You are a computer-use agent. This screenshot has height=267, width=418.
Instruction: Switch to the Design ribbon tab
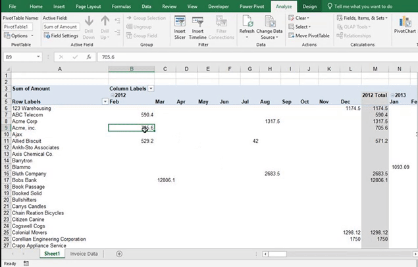pyautogui.click(x=309, y=6)
